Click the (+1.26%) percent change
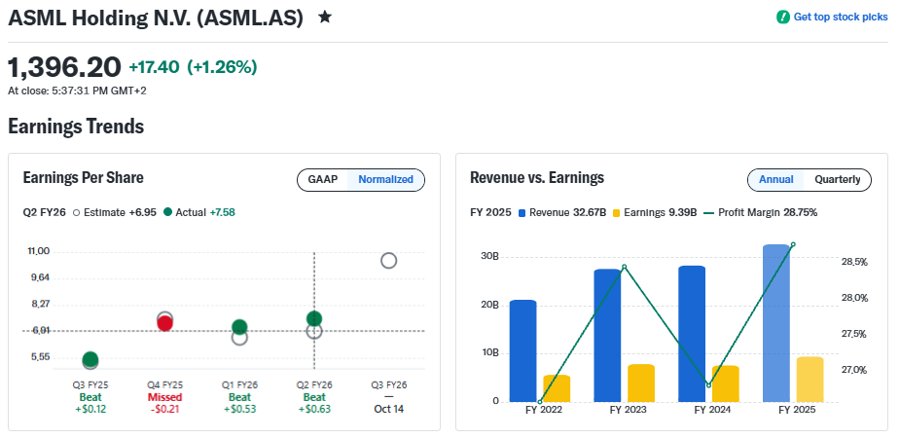This screenshot has width=900, height=438. click(222, 67)
